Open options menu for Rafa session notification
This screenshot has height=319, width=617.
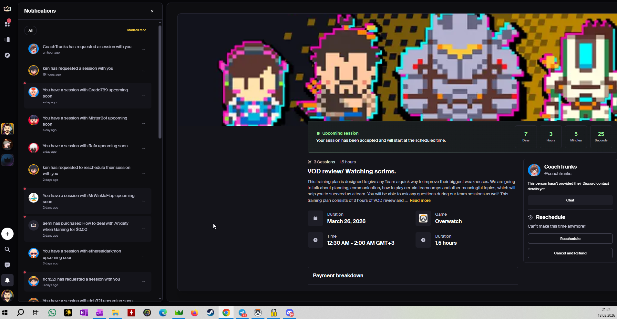pyautogui.click(x=143, y=149)
